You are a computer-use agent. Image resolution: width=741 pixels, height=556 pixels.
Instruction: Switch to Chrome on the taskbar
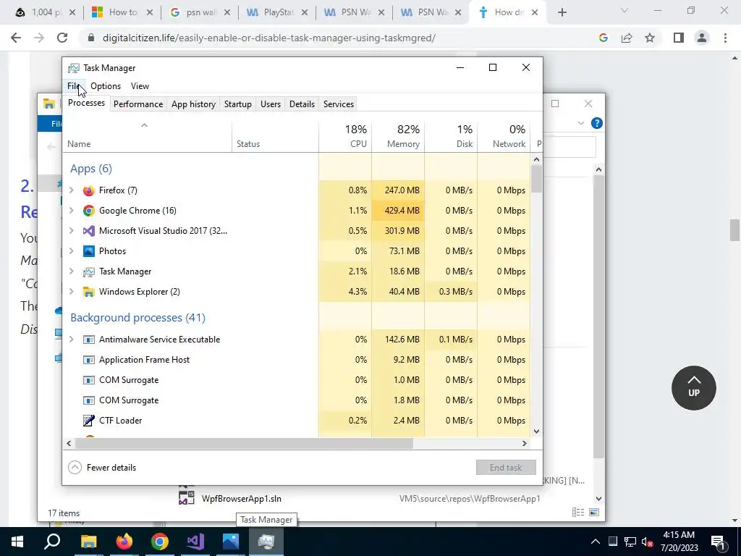click(160, 542)
